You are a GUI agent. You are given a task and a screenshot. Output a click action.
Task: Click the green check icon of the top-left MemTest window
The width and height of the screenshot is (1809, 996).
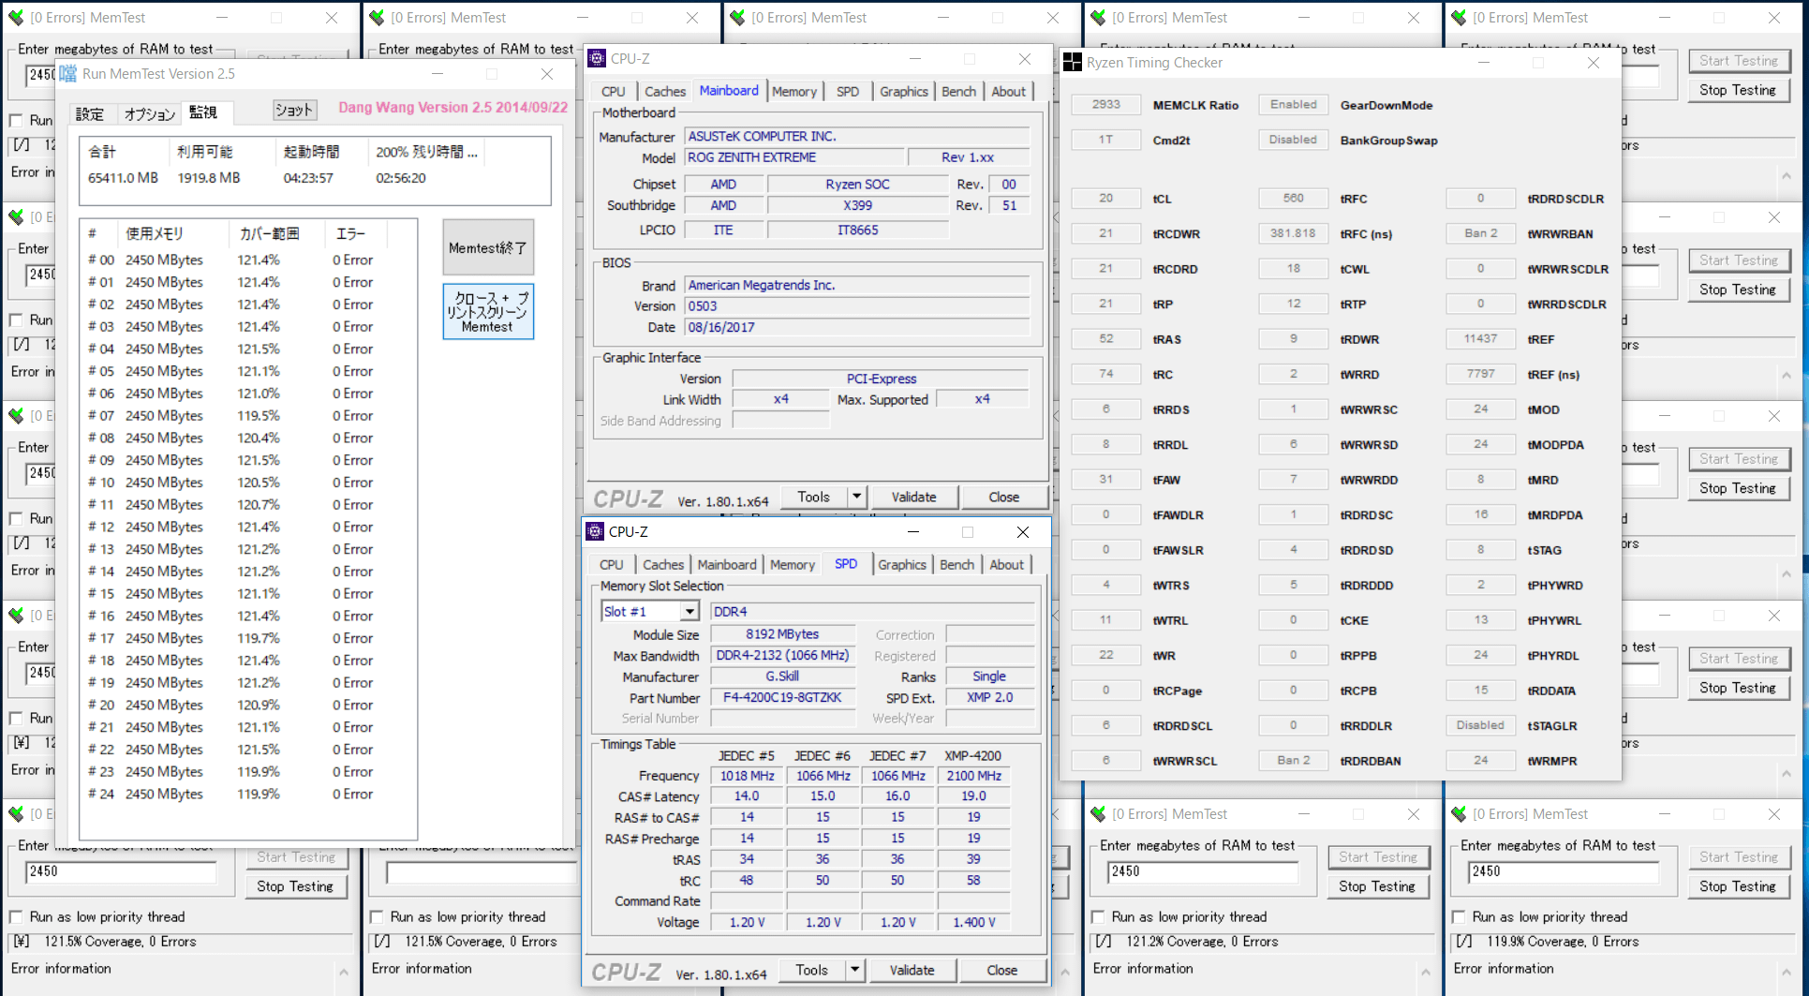[16, 17]
